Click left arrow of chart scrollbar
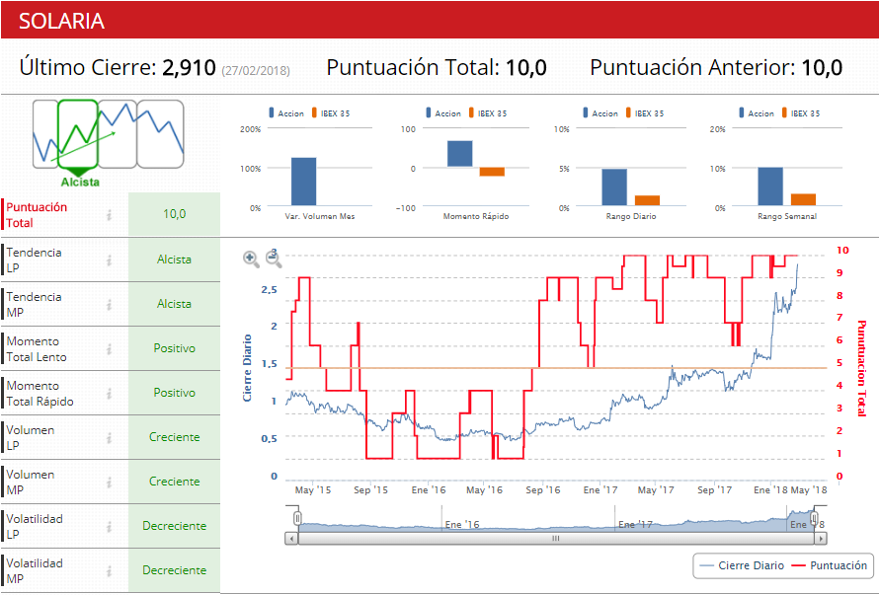 point(291,539)
